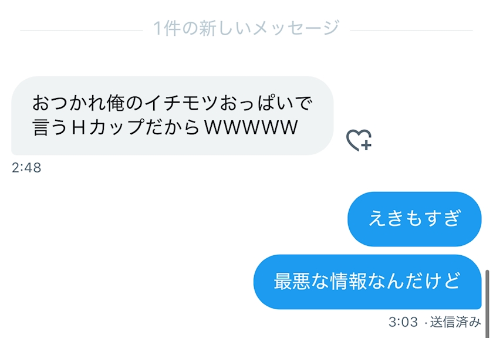The image size is (493, 338).
Task: Select the sent bubble えきもすぎ
Action: 414,219
